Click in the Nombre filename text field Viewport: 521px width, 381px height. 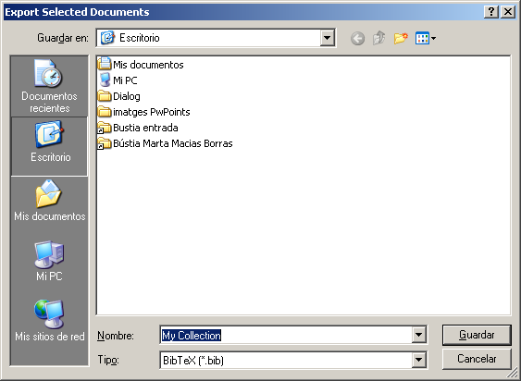pos(286,335)
